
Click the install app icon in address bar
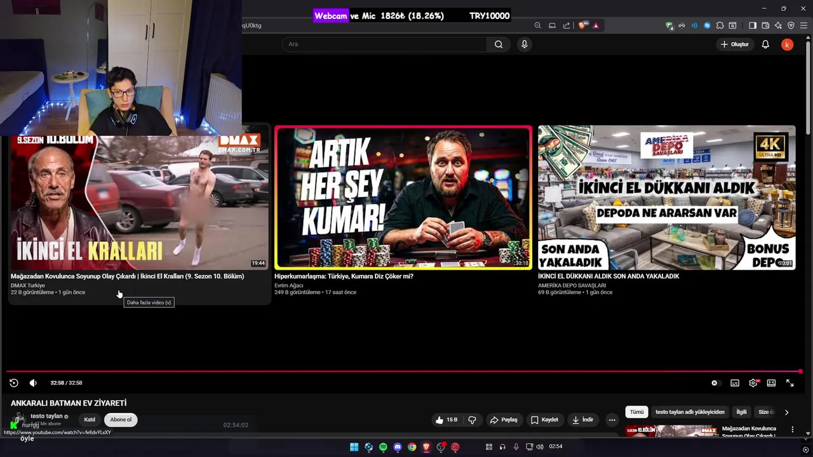(x=552, y=25)
